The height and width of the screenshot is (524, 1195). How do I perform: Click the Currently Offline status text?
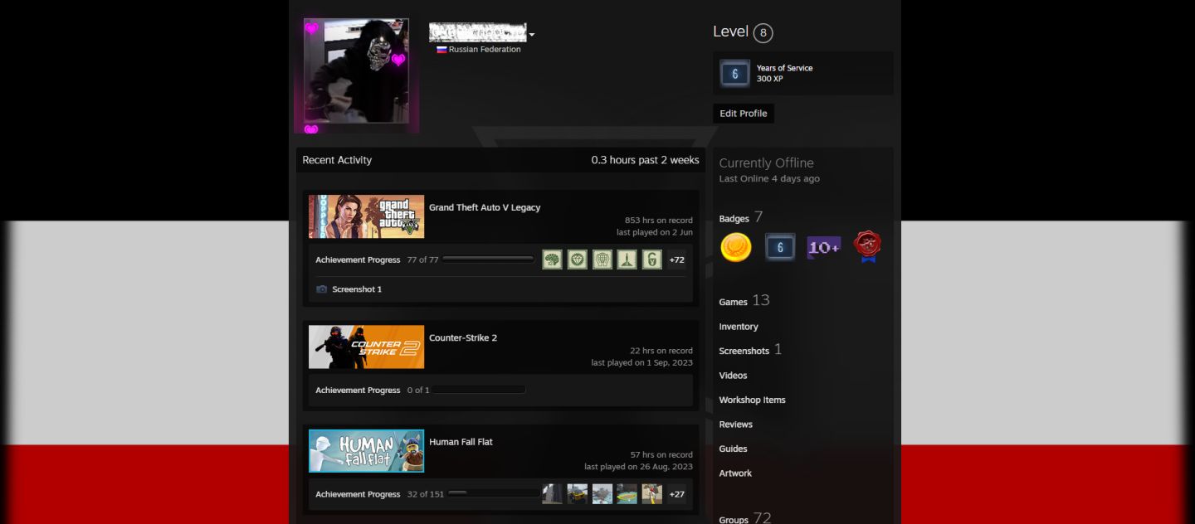[x=766, y=163]
